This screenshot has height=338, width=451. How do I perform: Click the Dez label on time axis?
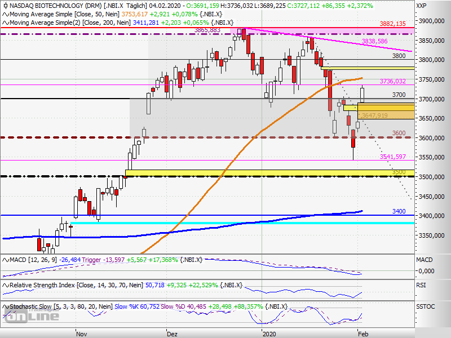[173, 334]
